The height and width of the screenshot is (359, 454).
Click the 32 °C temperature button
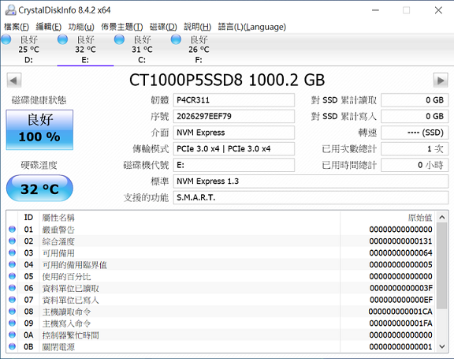click(x=39, y=189)
